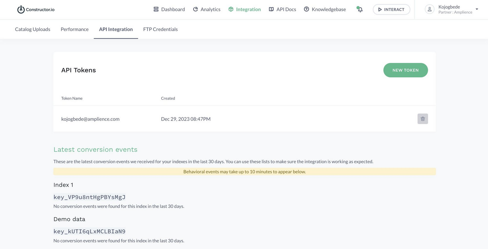Click the Kojogbede account name
Screen dimensions: 488x249
tap(449, 7)
